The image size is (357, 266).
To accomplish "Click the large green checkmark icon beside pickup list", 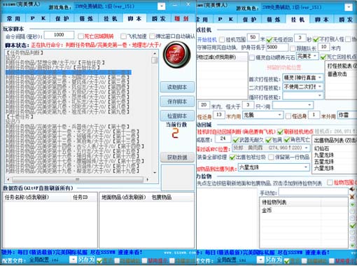I will (x=352, y=225).
